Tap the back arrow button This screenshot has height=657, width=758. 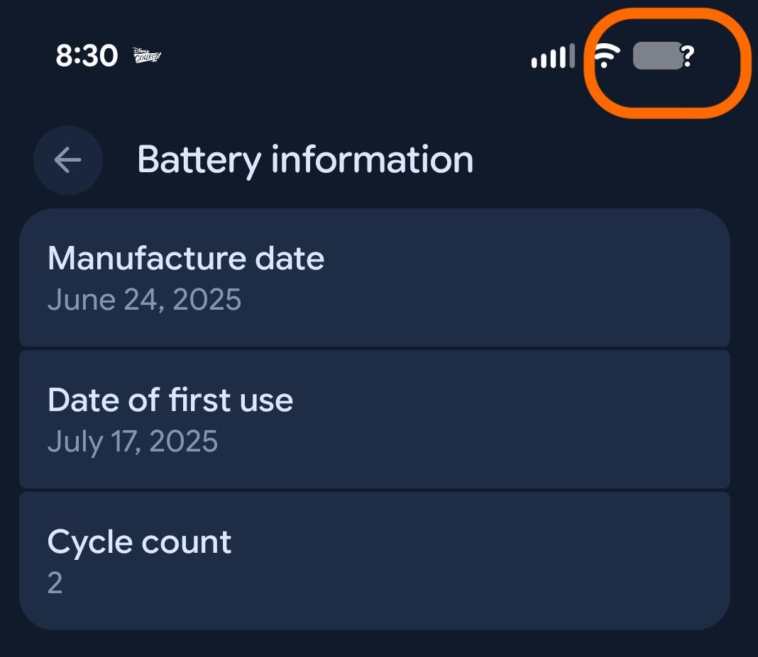[68, 160]
